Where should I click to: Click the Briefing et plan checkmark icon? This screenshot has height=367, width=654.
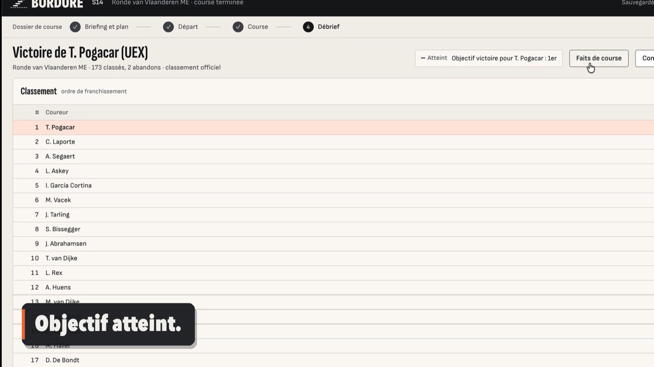(75, 27)
